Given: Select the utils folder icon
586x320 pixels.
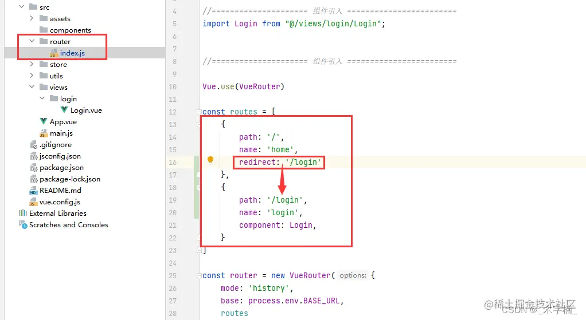Looking at the screenshot, I should click(x=44, y=76).
